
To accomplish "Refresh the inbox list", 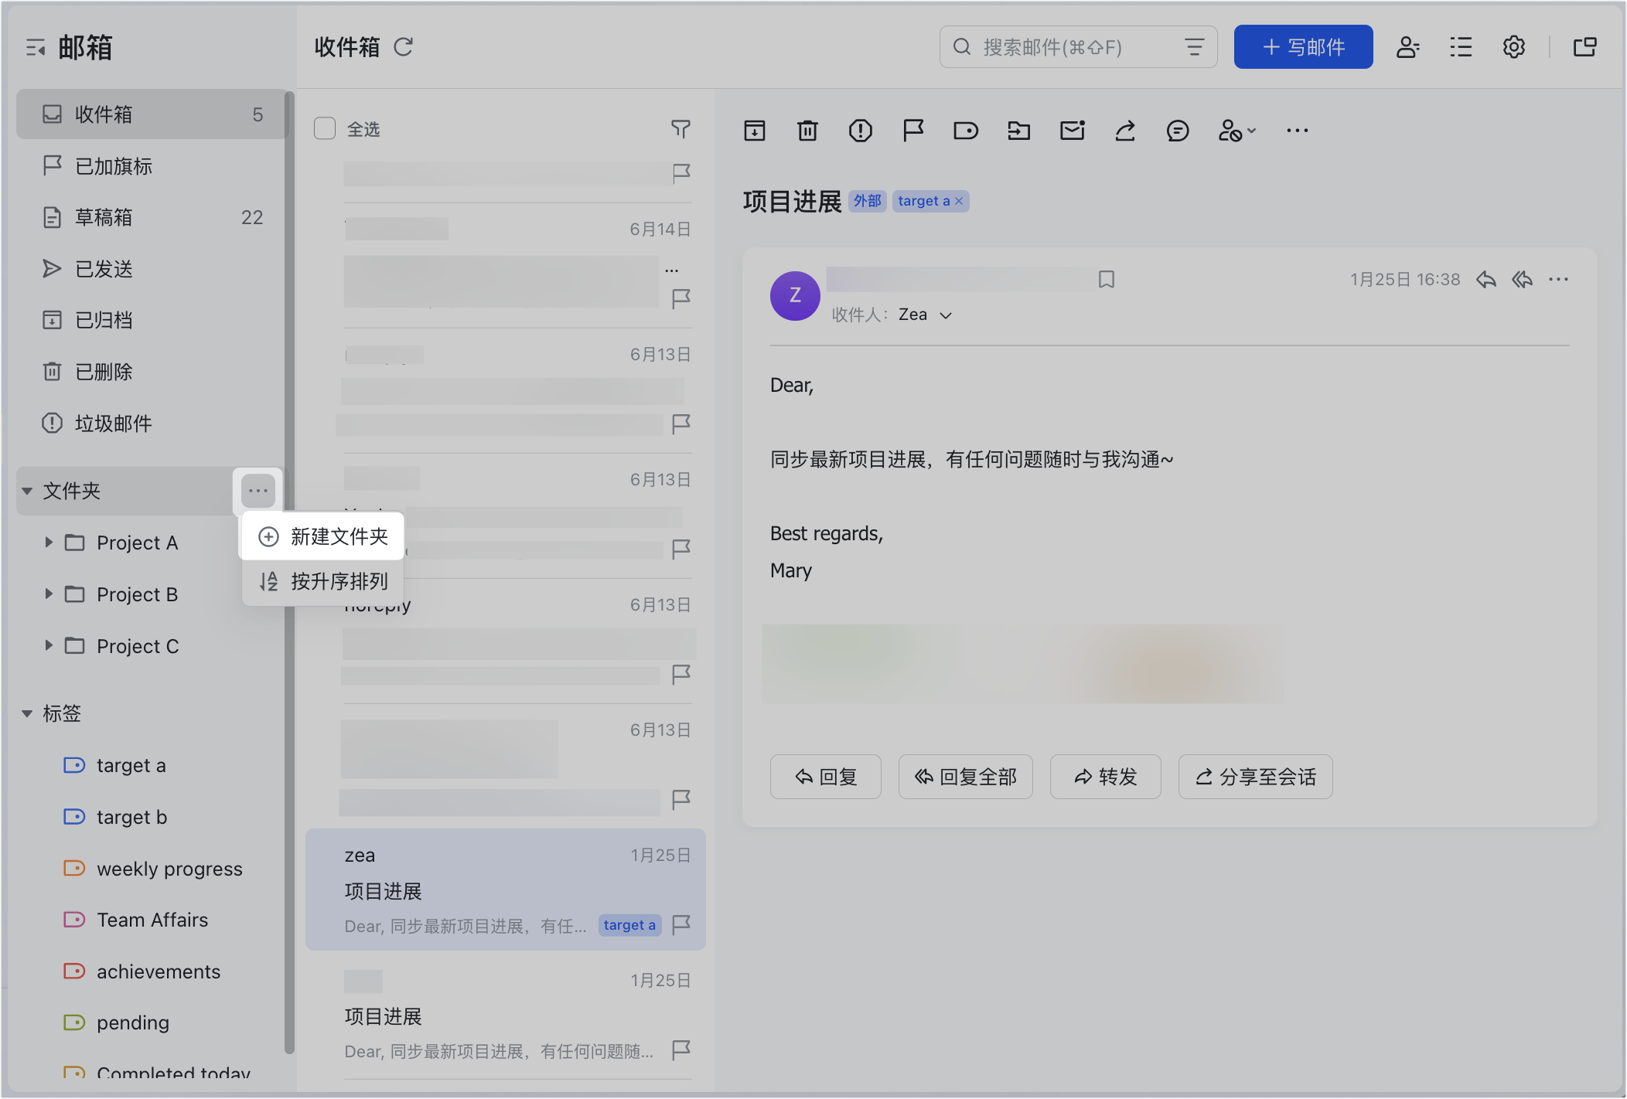I will tap(404, 47).
